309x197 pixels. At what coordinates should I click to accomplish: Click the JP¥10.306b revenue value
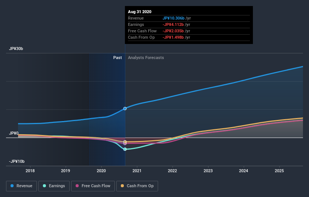click(174, 18)
